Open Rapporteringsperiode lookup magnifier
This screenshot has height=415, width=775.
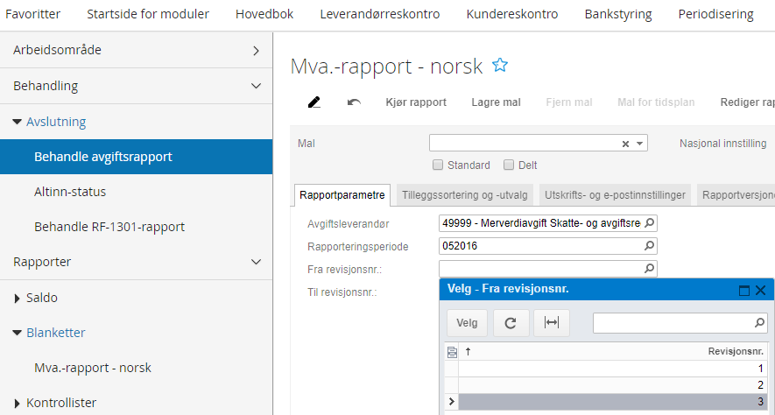pyautogui.click(x=650, y=246)
